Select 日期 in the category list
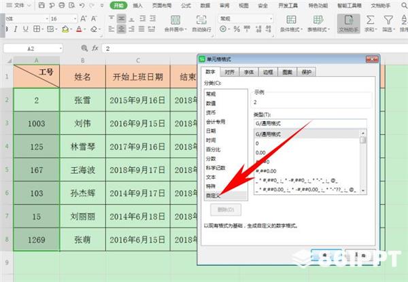This screenshot has height=282, width=408. click(226, 130)
